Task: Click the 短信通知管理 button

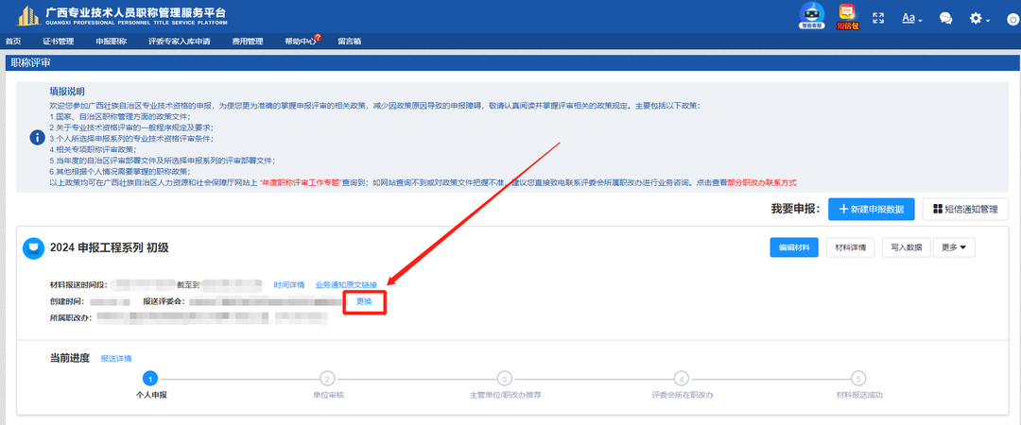Action: point(965,209)
